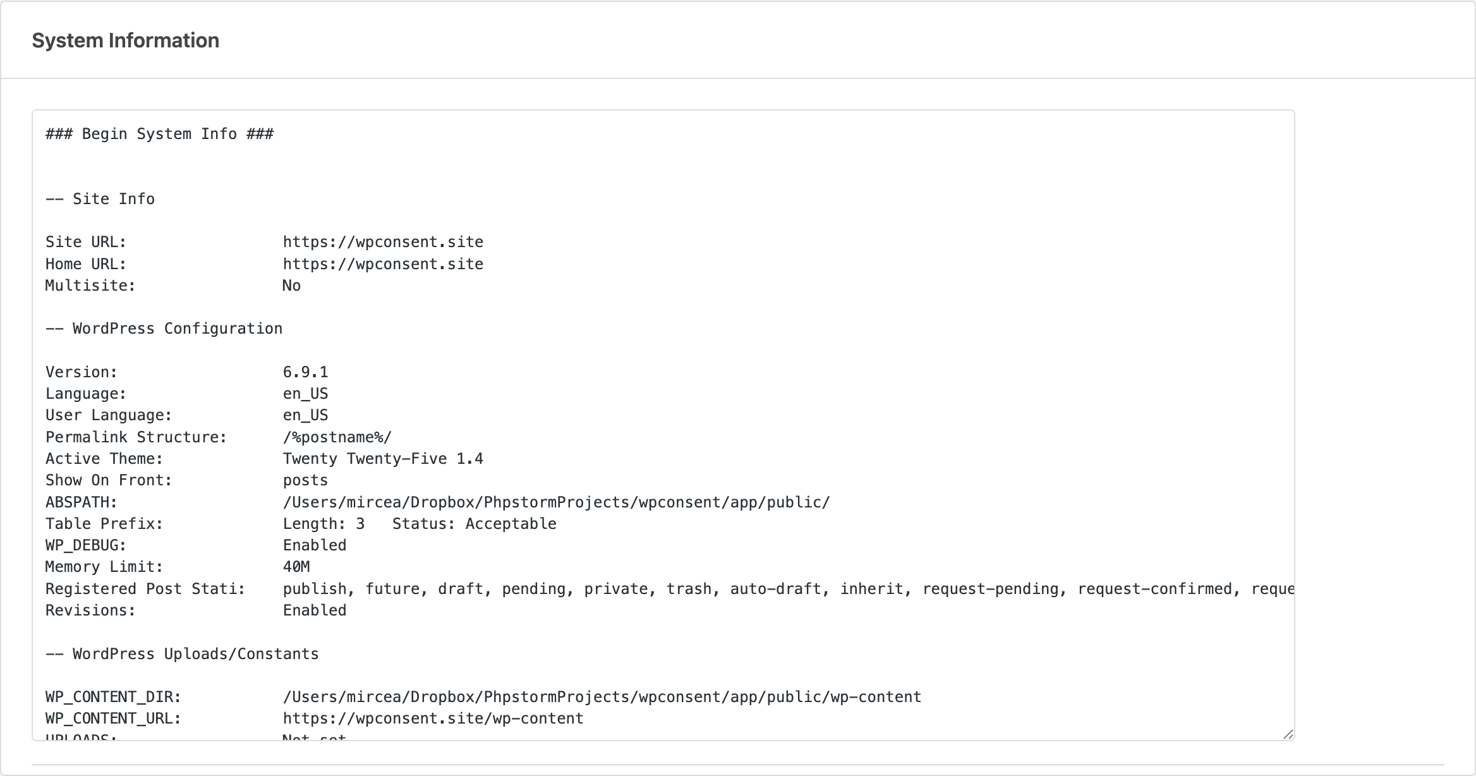Click the ABSPATH directory path

pos(556,502)
